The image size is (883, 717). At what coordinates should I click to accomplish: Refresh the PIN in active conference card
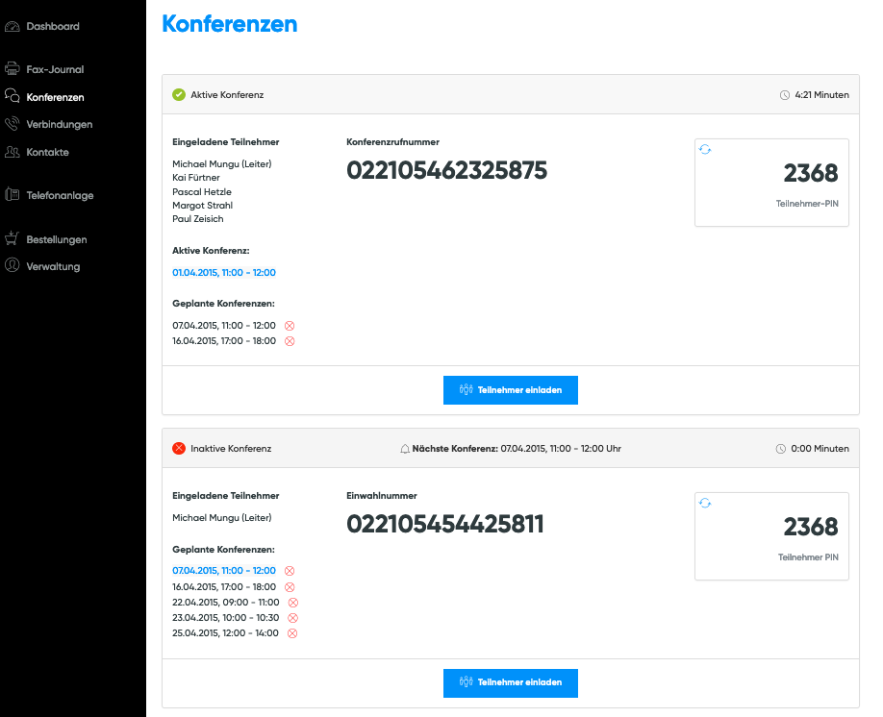pyautogui.click(x=705, y=149)
